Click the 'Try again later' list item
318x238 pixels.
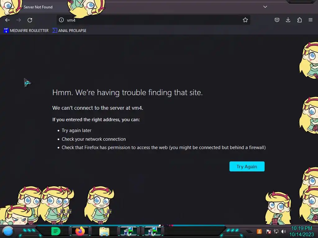click(x=76, y=130)
